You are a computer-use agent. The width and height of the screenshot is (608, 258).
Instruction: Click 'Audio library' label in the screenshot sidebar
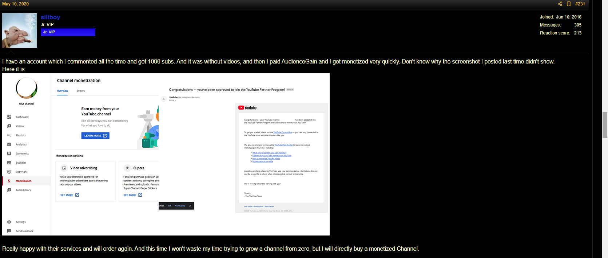[x=23, y=190]
